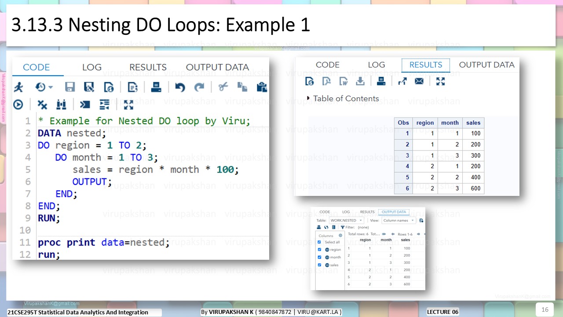Click the go to line arrow icon

(84, 104)
